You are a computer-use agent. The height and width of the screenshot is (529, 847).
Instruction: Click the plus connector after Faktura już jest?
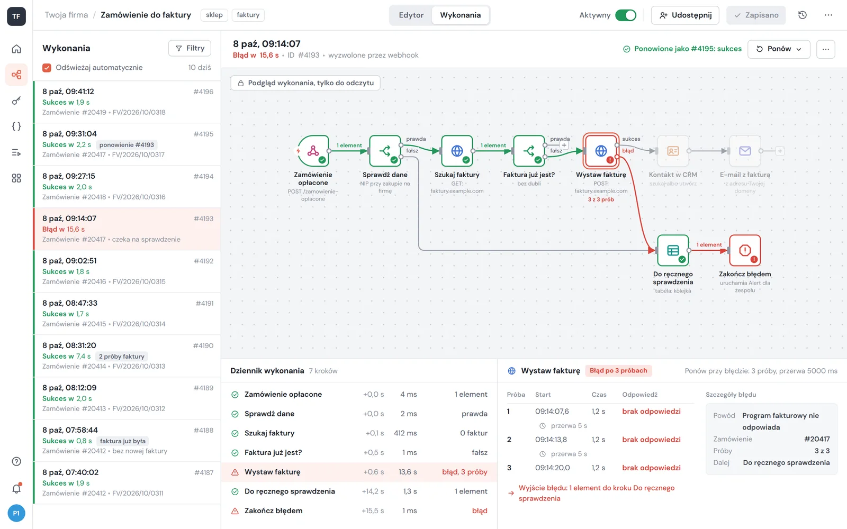564,145
